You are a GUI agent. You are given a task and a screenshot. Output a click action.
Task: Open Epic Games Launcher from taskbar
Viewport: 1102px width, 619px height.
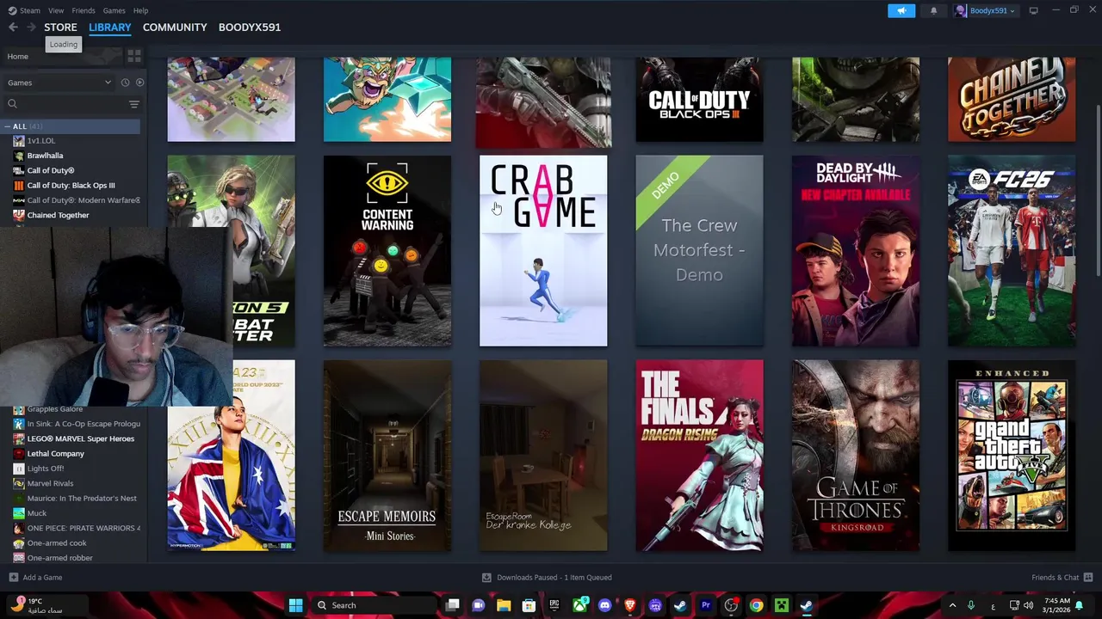[x=554, y=605]
